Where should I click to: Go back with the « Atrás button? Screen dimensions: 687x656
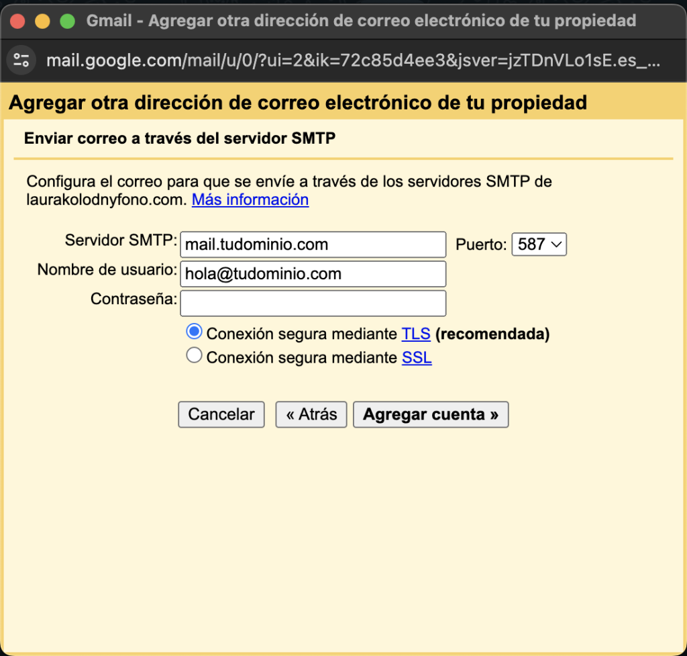point(311,414)
